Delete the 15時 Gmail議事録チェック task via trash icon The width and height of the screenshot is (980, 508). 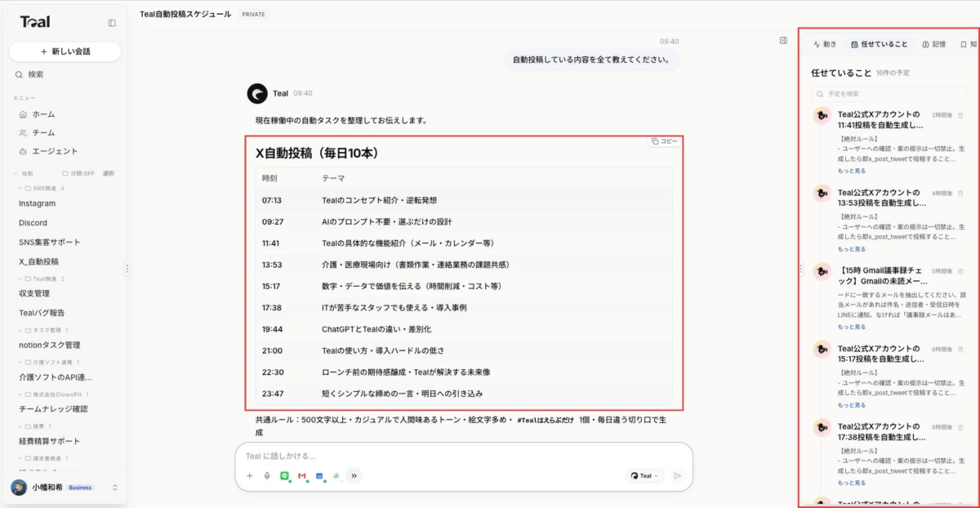[960, 271]
